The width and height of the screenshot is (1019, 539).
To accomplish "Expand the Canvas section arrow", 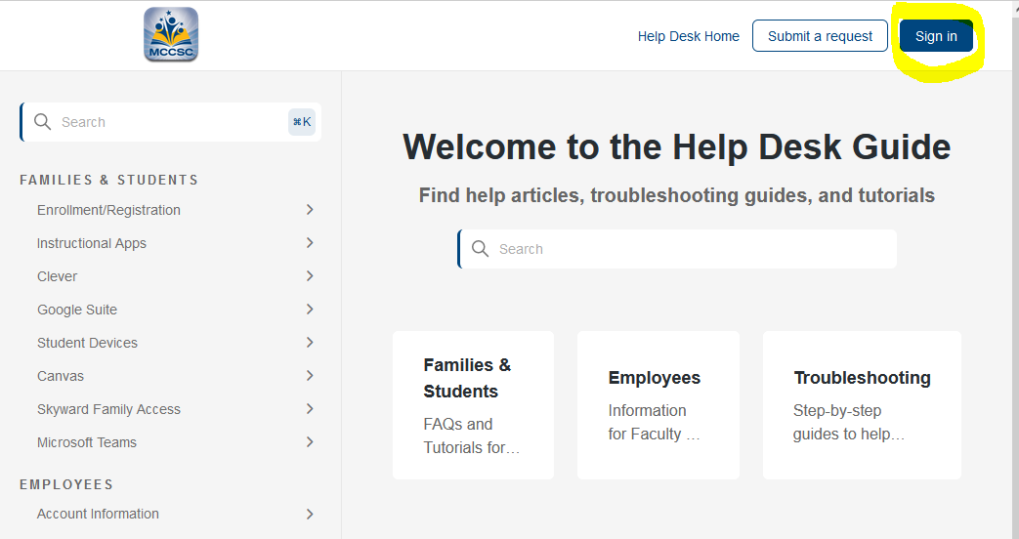I will pos(310,376).
